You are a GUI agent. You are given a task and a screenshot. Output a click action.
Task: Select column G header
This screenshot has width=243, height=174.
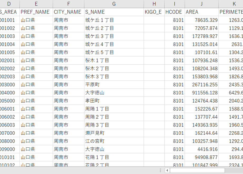click(x=114, y=4)
